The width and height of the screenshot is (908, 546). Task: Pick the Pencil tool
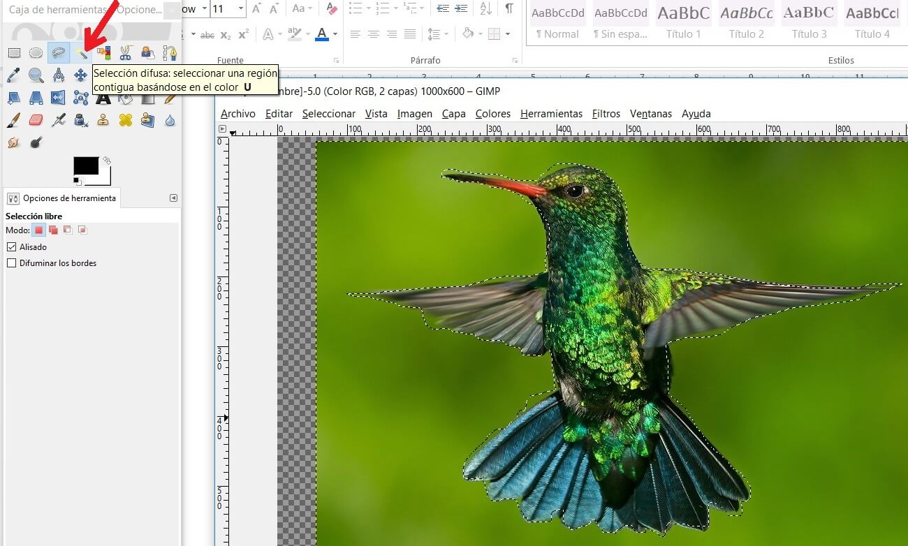coord(170,98)
